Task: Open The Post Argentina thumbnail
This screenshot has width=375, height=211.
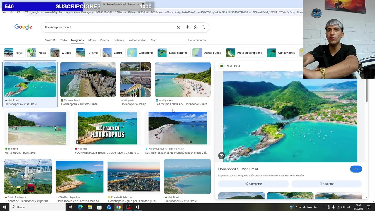Action: pos(79,176)
